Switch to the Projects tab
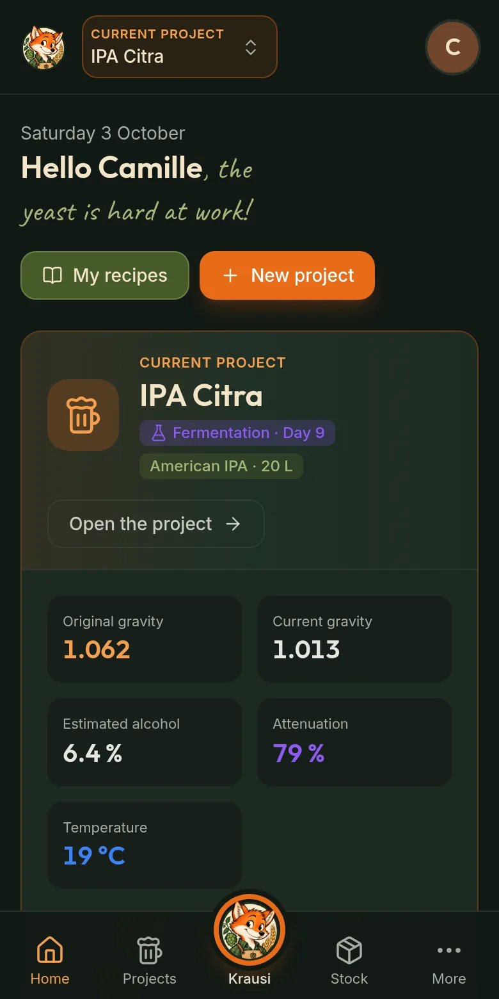The width and height of the screenshot is (499, 999). 150,960
